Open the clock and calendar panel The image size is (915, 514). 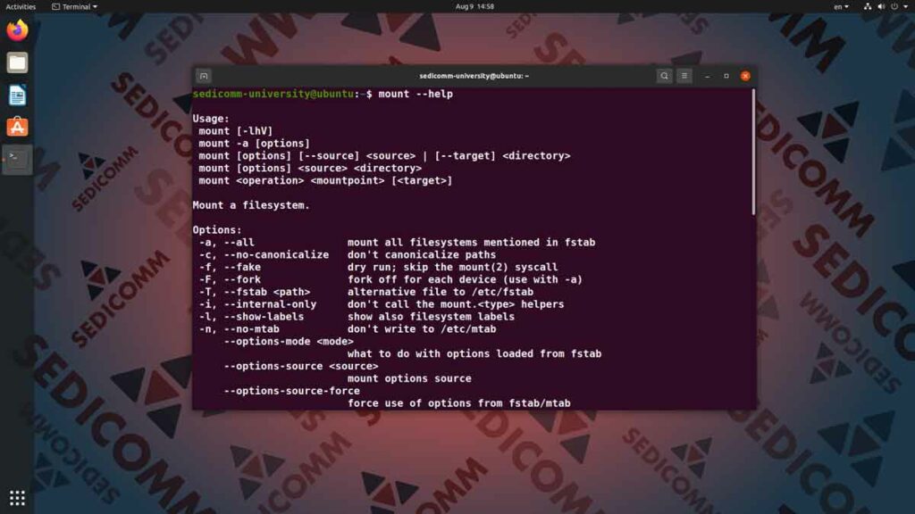click(x=474, y=6)
